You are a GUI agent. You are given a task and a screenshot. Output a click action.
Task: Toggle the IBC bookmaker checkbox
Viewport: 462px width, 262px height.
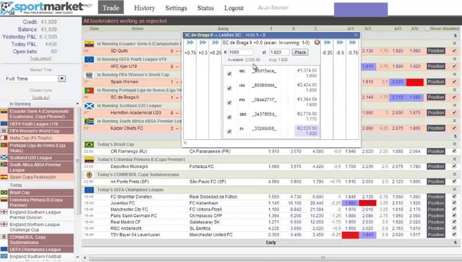coord(230,73)
